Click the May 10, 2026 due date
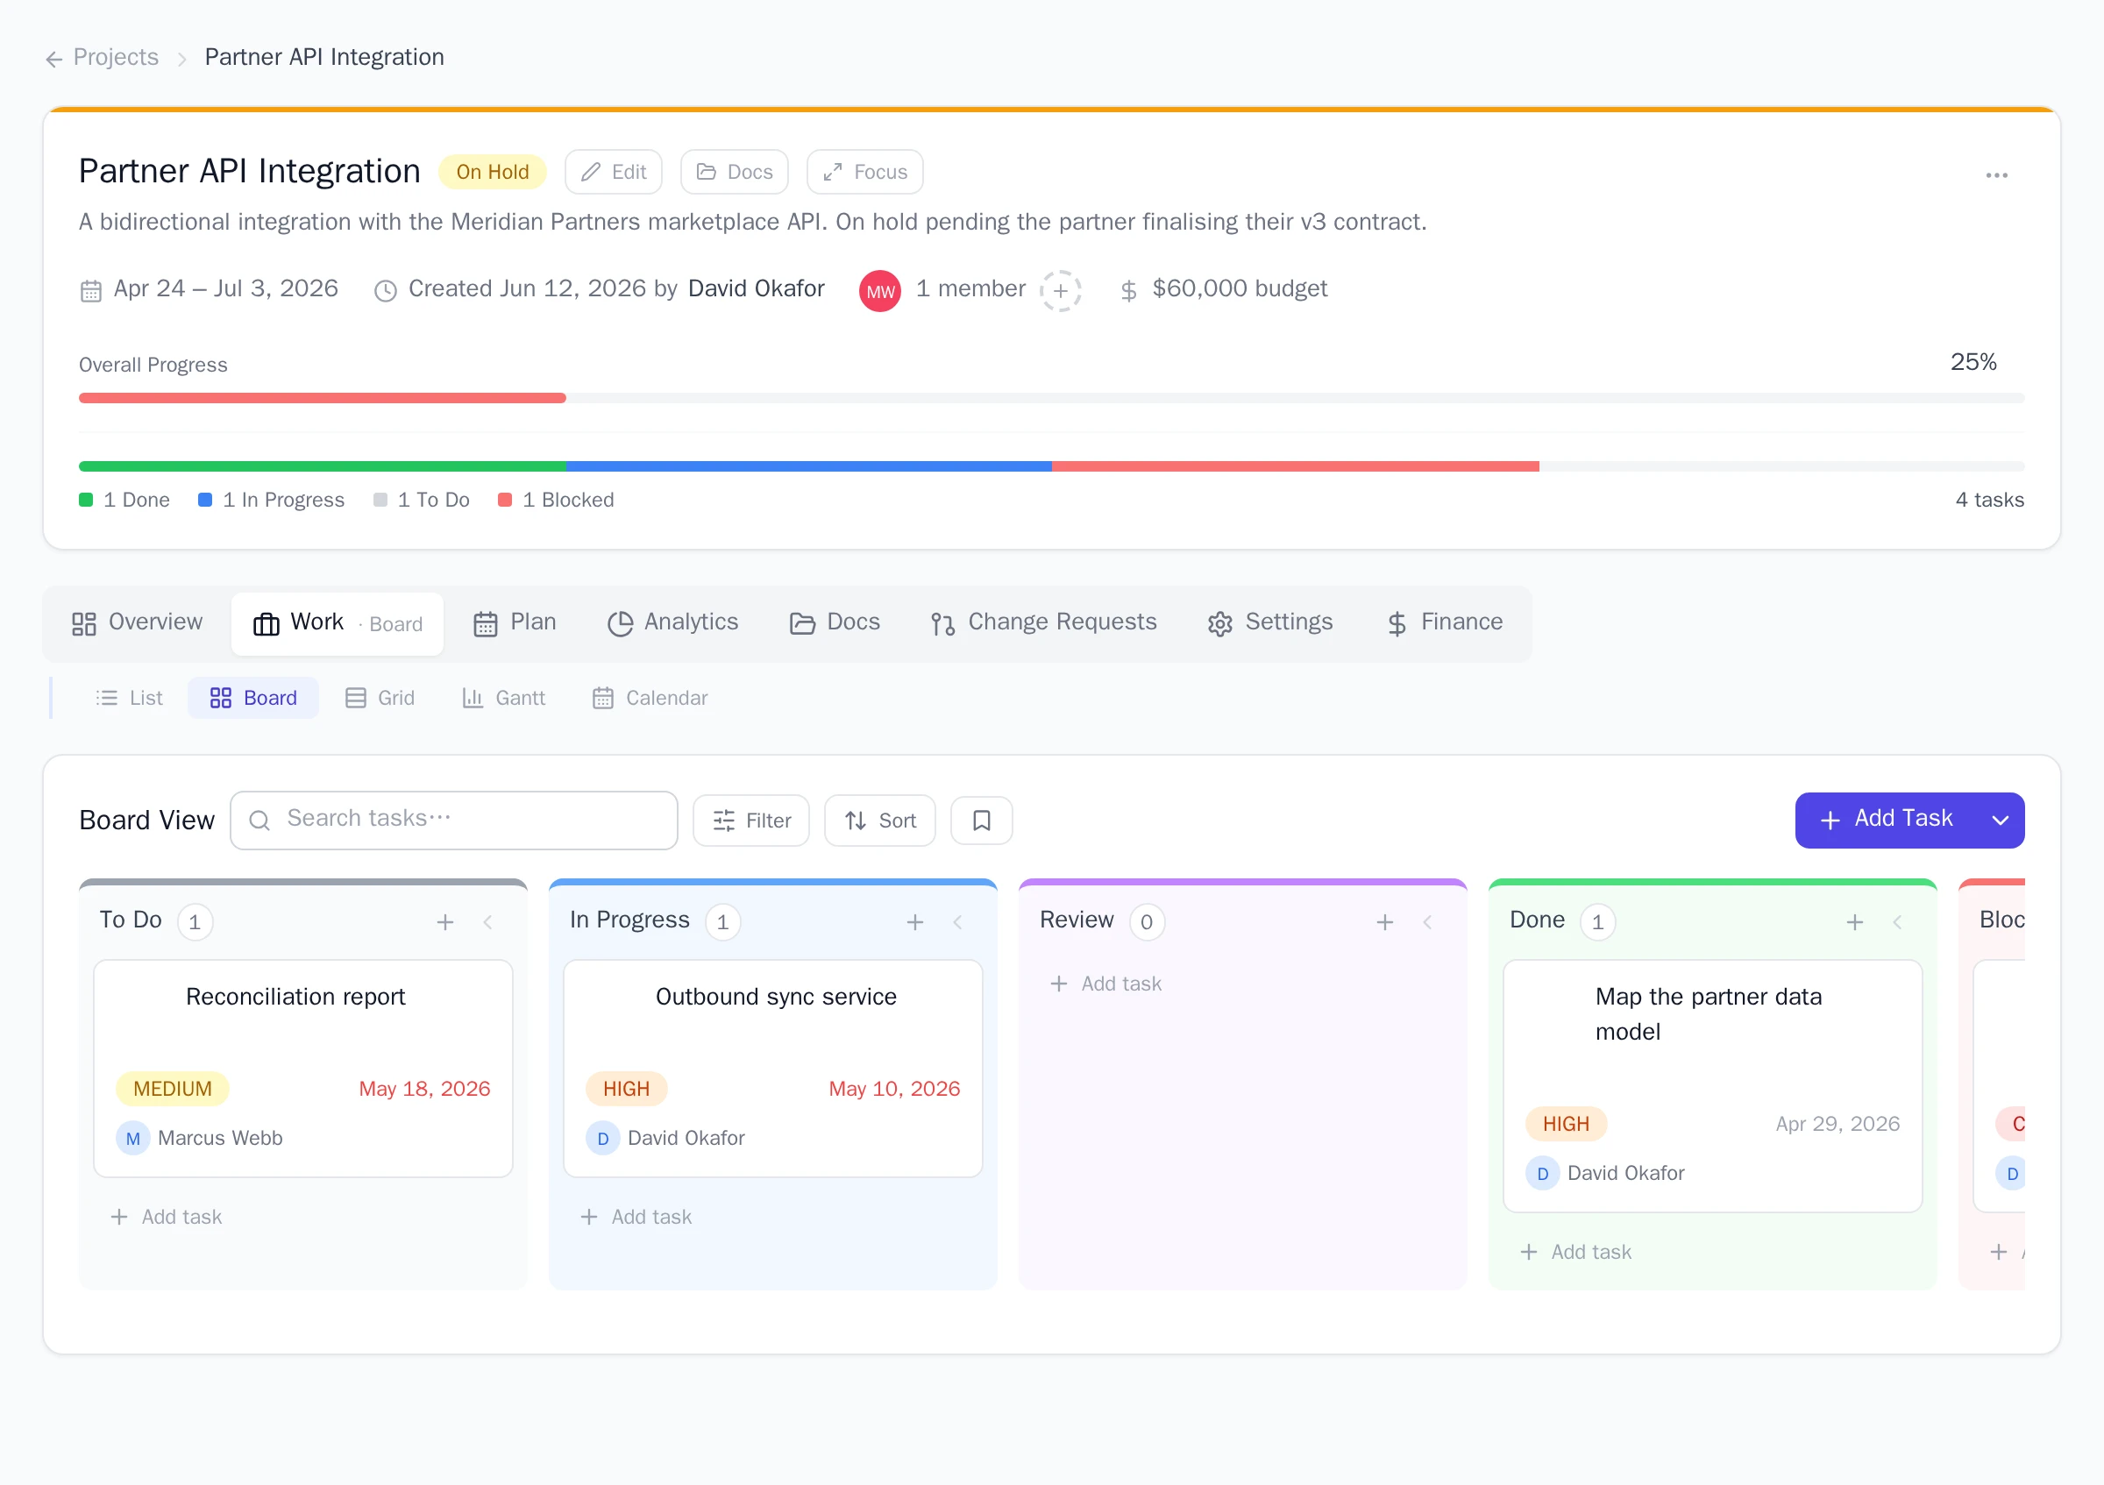The height and width of the screenshot is (1485, 2104). click(894, 1089)
